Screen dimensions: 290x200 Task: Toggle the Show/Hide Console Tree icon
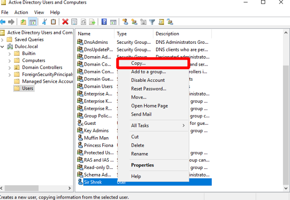point(33,22)
